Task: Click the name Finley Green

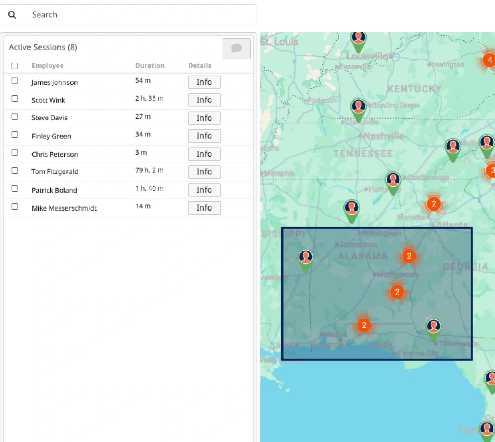Action: (51, 136)
